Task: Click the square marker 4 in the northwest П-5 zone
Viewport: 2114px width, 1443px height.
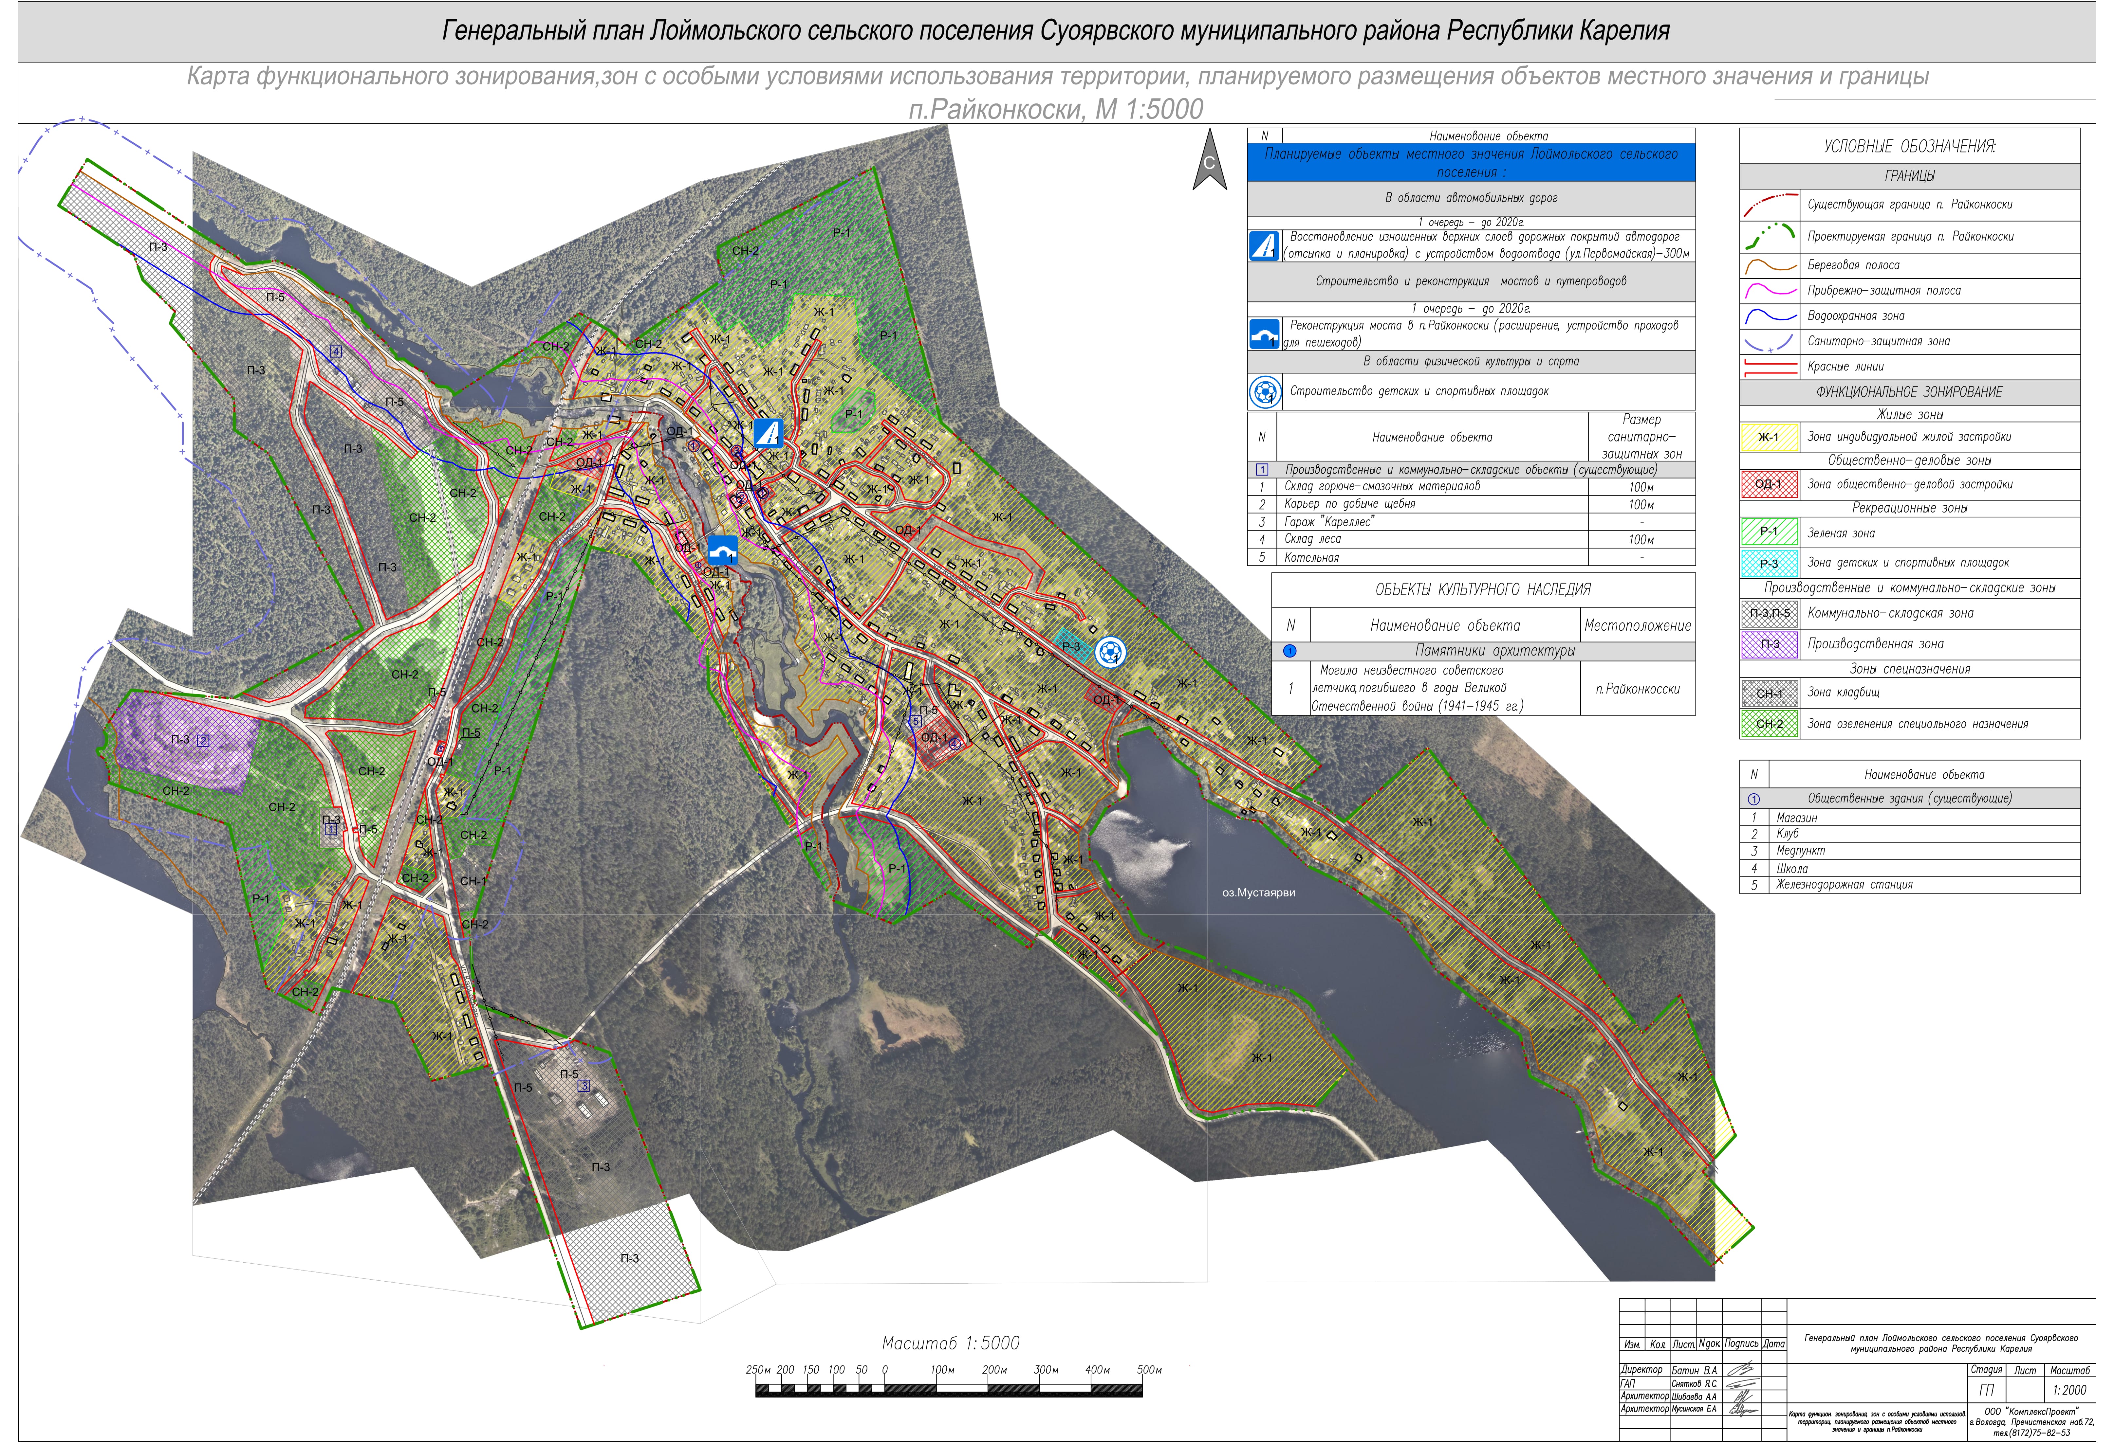Action: tap(336, 351)
